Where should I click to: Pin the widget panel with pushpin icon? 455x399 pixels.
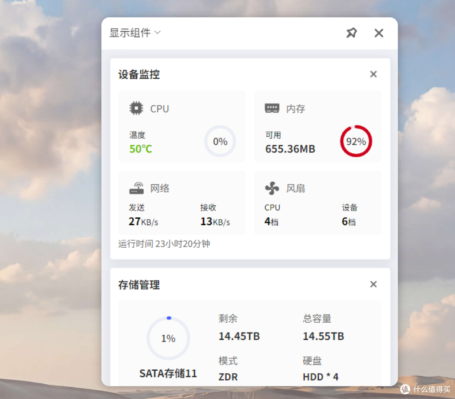(351, 33)
